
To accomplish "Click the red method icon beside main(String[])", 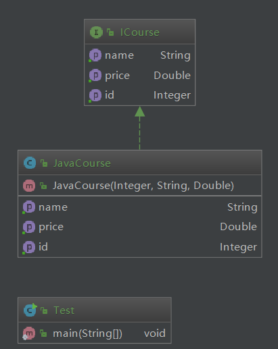I will (x=29, y=333).
